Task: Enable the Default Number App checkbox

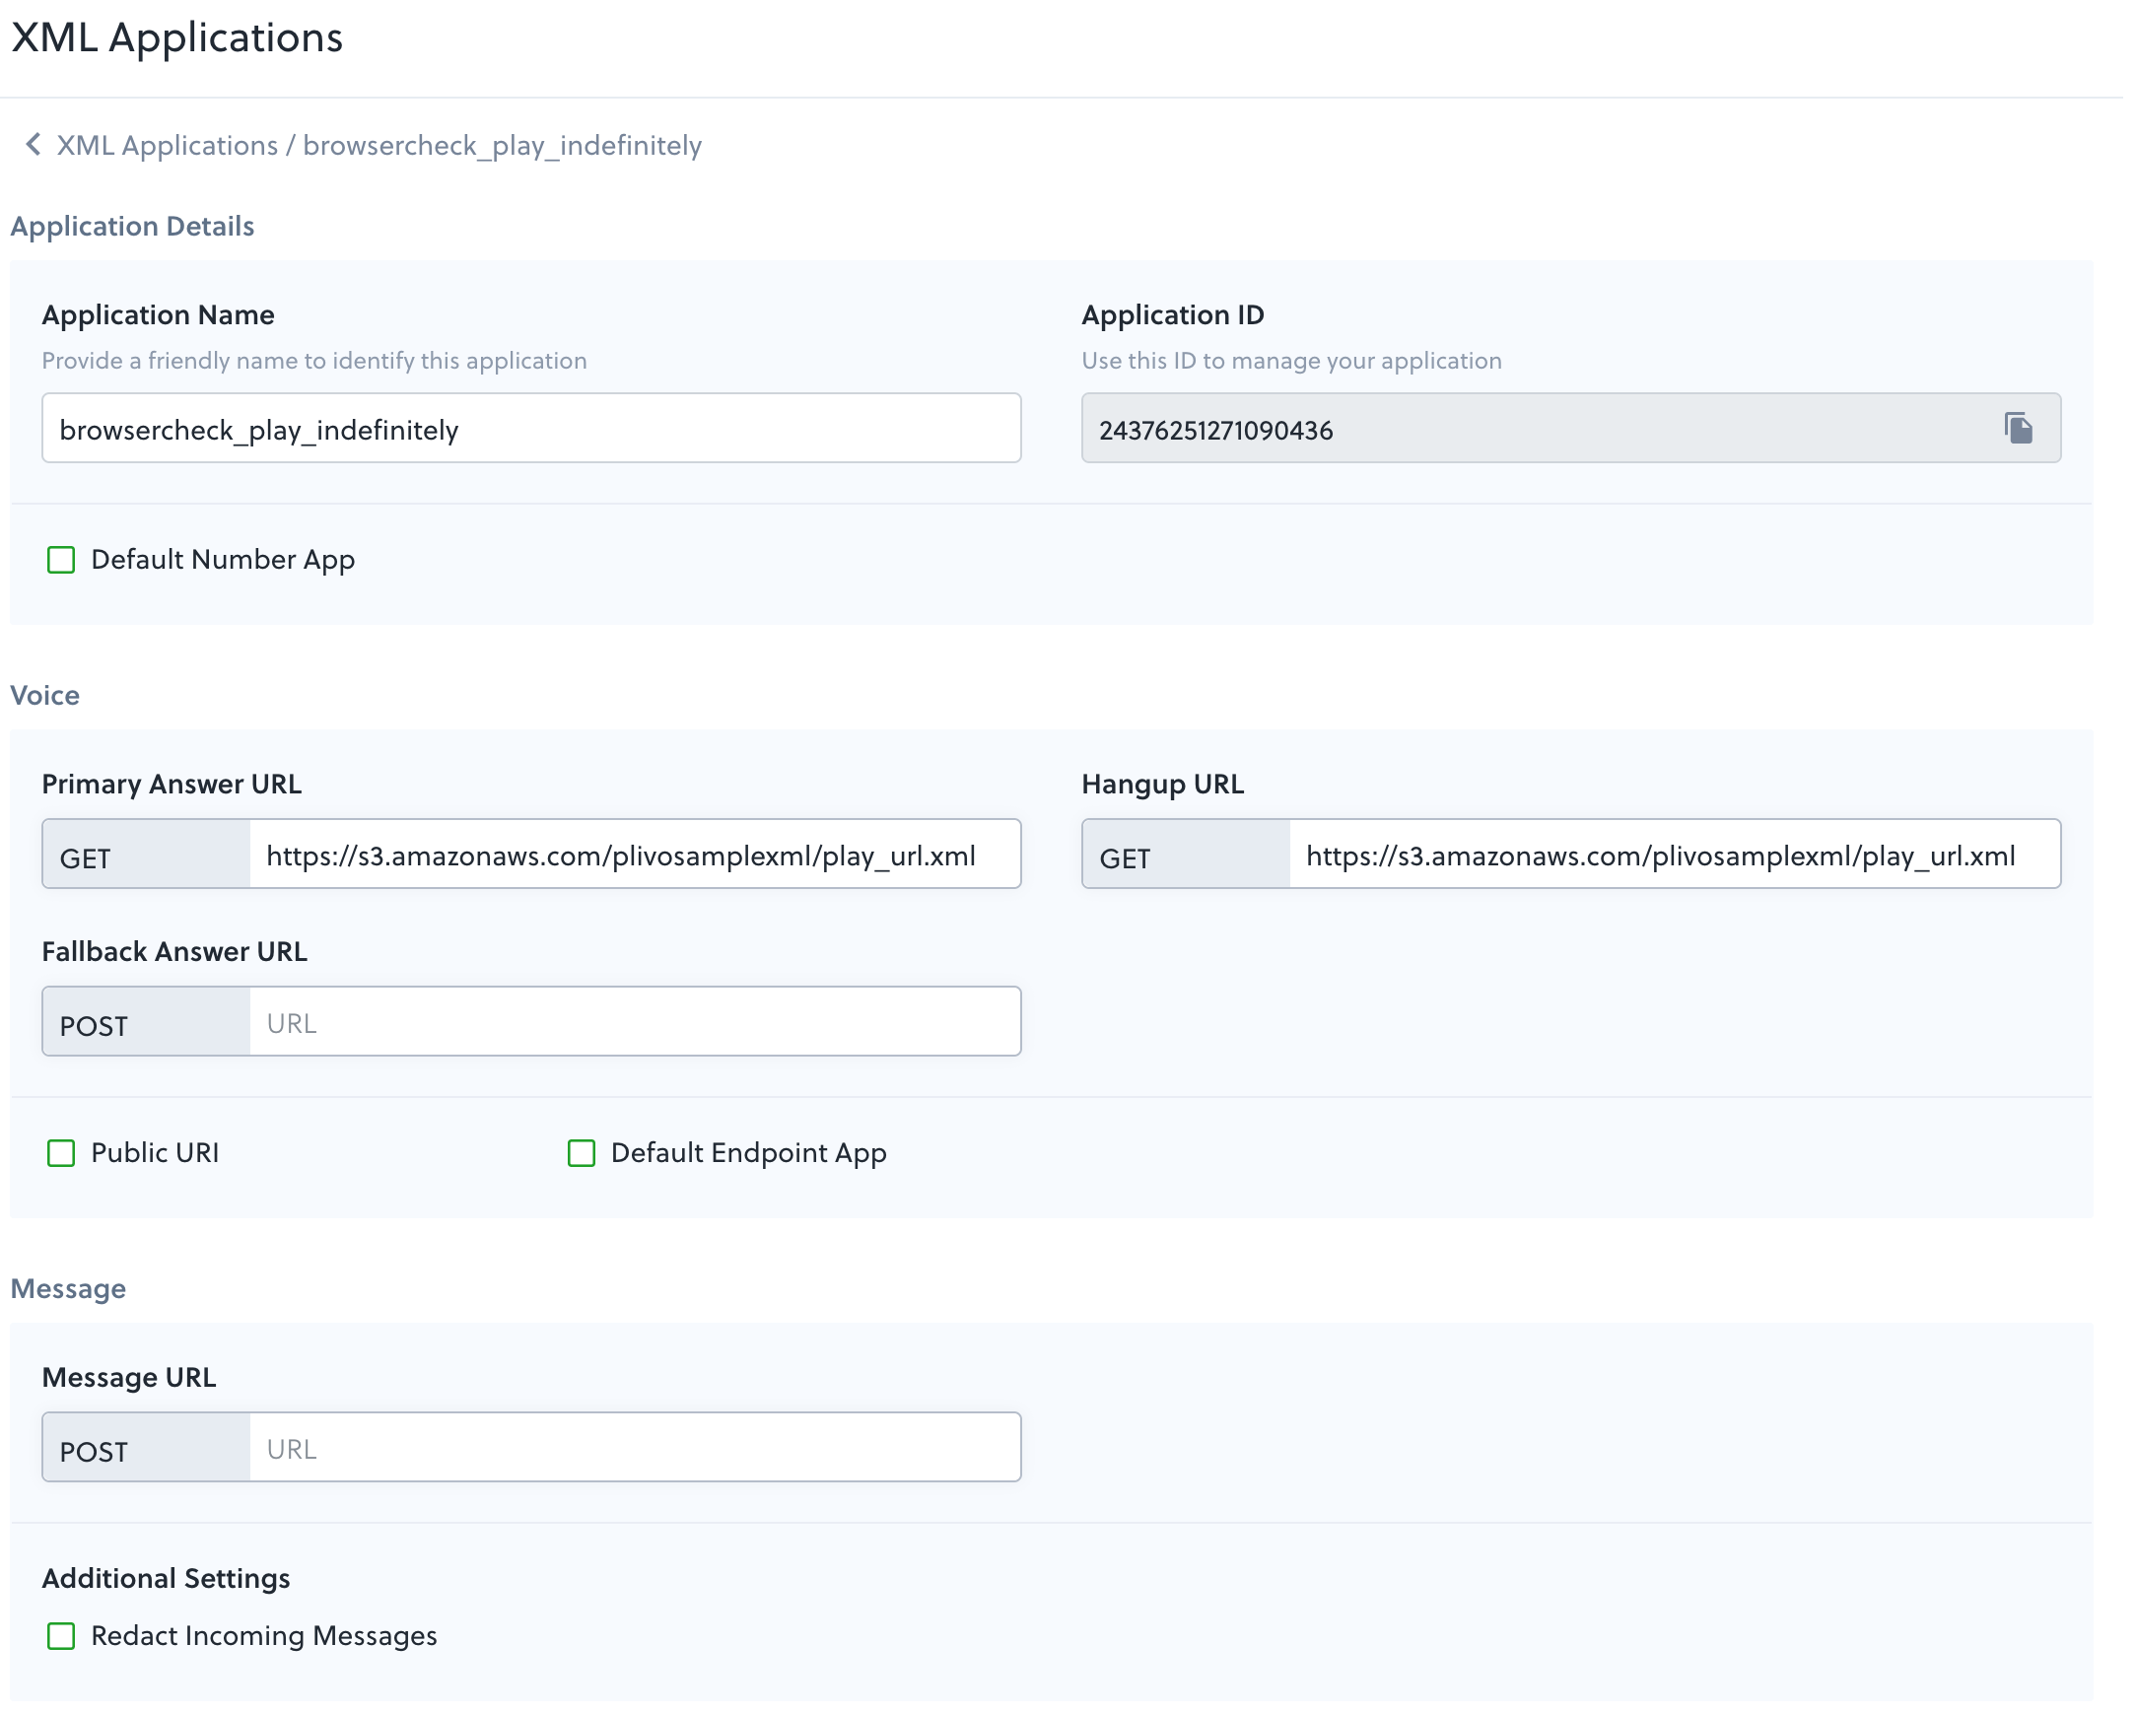Action: click(61, 560)
